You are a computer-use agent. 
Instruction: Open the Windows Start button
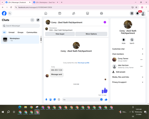(3, 112)
